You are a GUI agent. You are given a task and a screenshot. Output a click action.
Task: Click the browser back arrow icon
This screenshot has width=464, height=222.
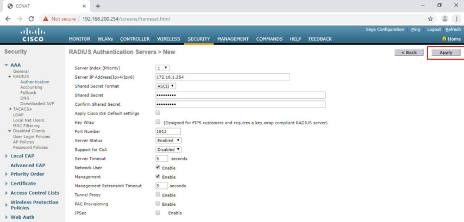(8, 19)
